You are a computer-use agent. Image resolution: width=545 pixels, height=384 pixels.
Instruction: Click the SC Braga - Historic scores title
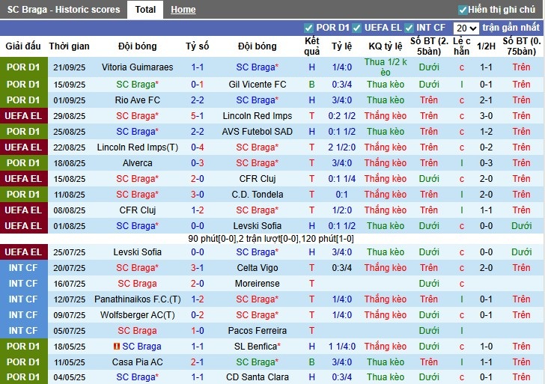tap(64, 10)
